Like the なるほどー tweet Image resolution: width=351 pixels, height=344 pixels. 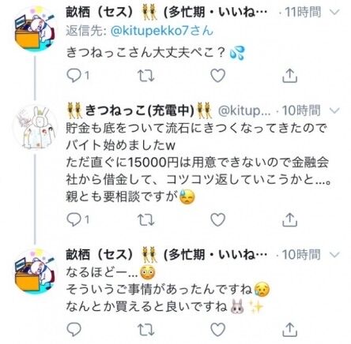tap(218, 329)
